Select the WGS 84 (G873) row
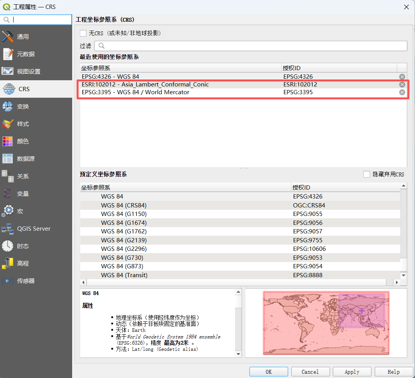 (240, 266)
